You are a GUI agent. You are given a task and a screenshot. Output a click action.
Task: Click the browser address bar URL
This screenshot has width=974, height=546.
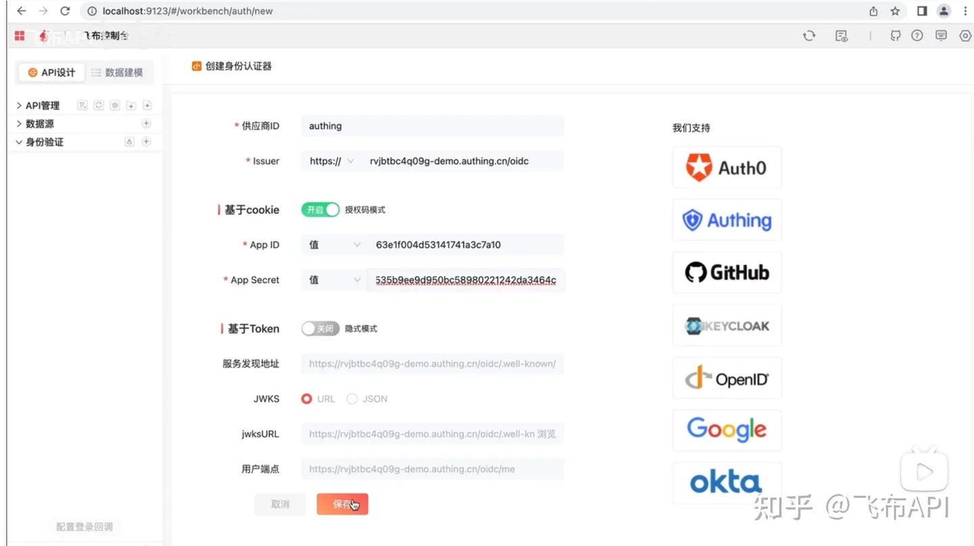pyautogui.click(x=188, y=11)
